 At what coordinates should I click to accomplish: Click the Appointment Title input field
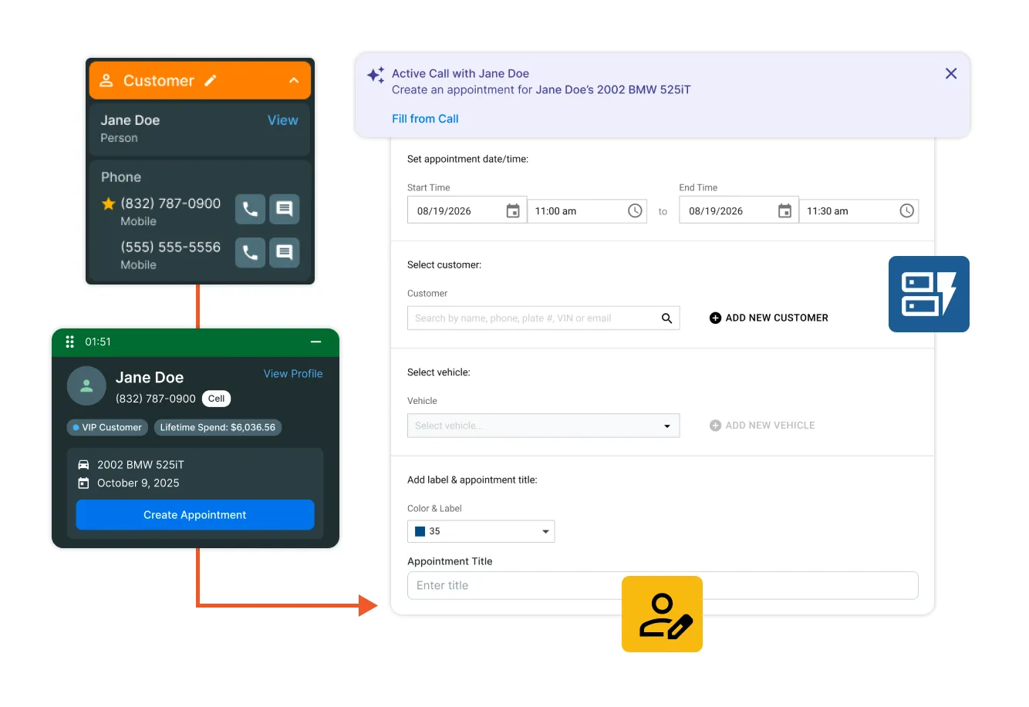click(x=663, y=585)
